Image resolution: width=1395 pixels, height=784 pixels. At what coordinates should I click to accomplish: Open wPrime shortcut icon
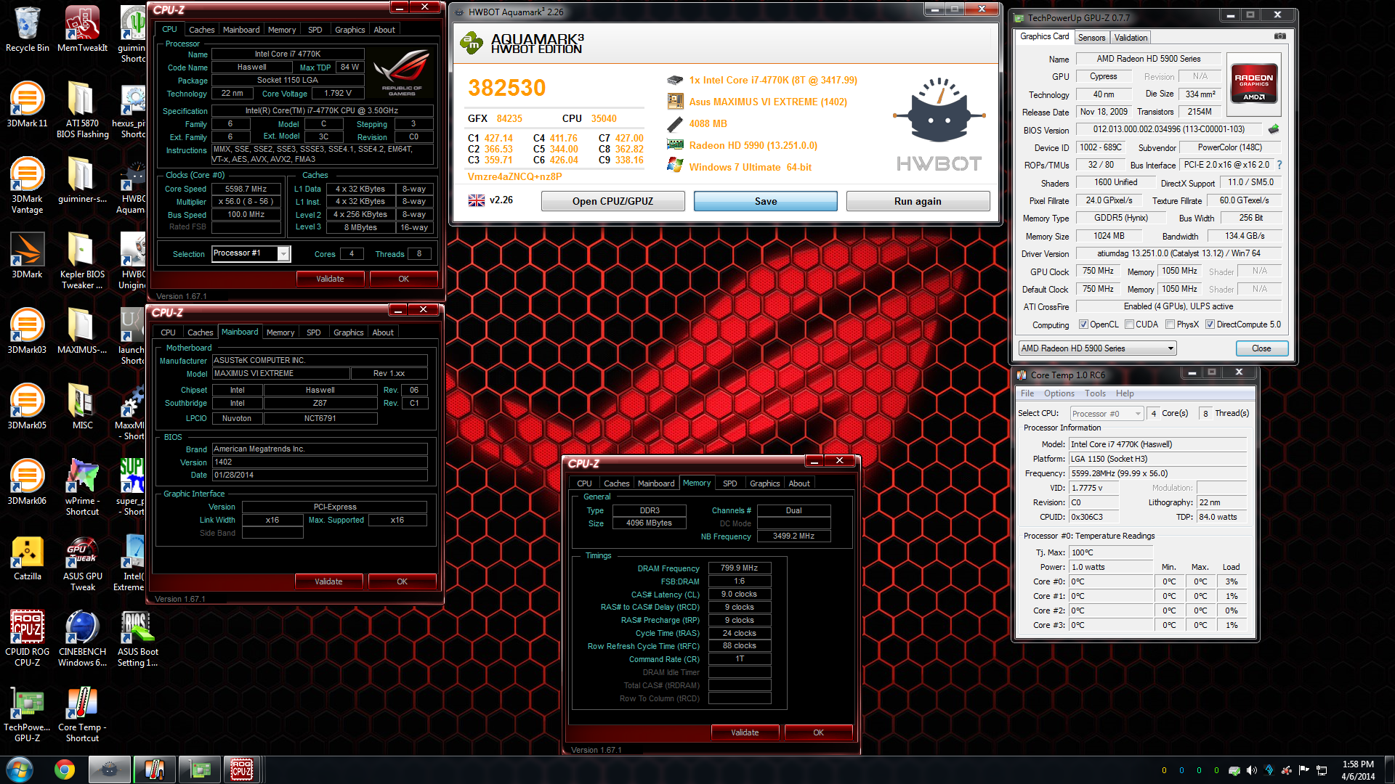82,487
